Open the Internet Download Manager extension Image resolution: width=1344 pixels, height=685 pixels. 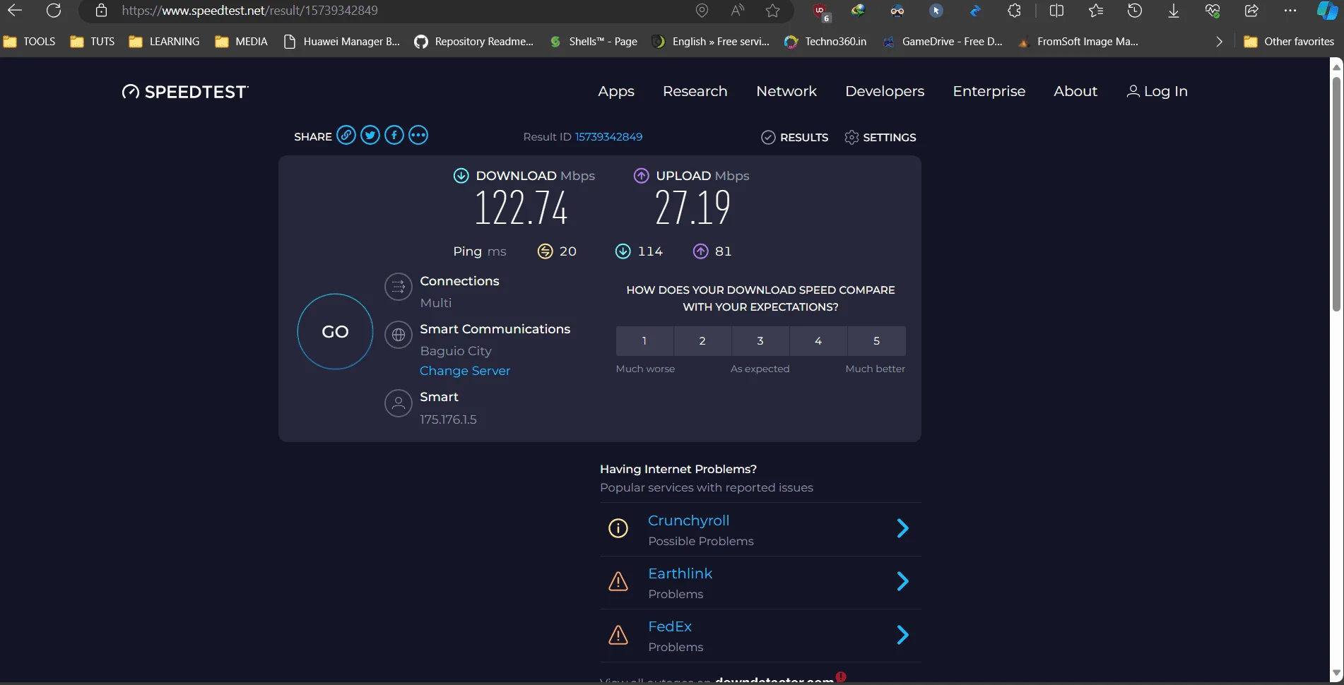[x=858, y=11]
